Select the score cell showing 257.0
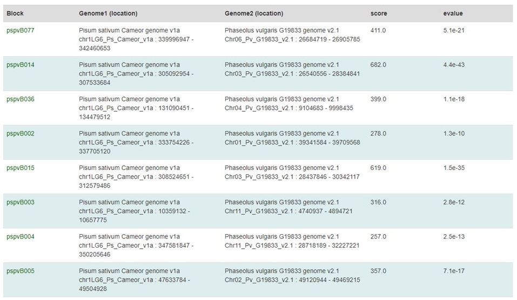This screenshot has height=300, width=517. point(378,236)
